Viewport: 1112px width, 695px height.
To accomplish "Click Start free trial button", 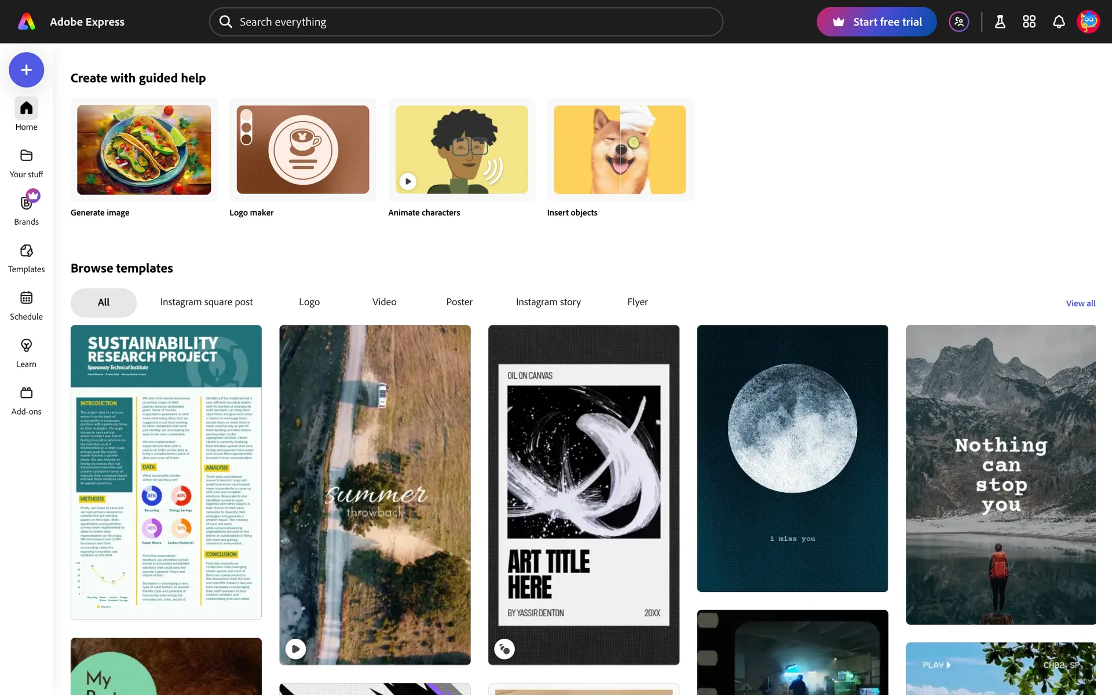I will 876,22.
